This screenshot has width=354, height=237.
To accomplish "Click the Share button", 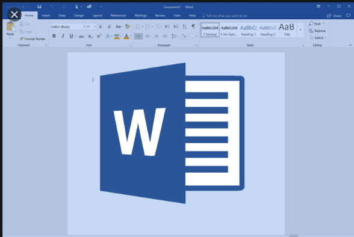I will (334, 16).
